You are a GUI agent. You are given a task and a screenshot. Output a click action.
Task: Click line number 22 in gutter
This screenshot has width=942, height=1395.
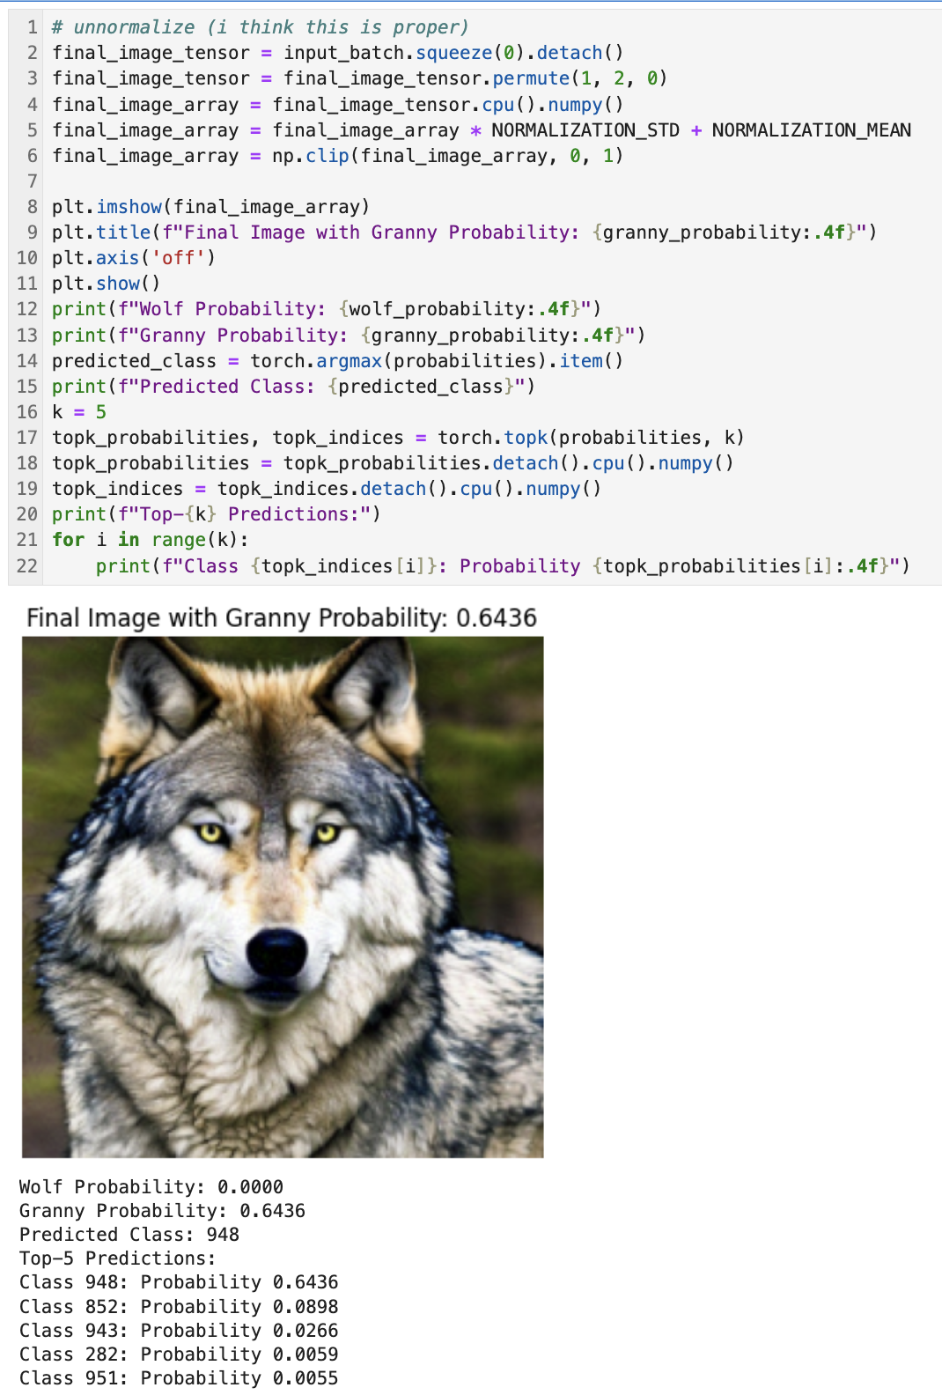pyautogui.click(x=27, y=565)
